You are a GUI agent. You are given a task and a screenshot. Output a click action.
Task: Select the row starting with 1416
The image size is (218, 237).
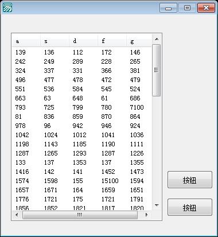click(82, 172)
